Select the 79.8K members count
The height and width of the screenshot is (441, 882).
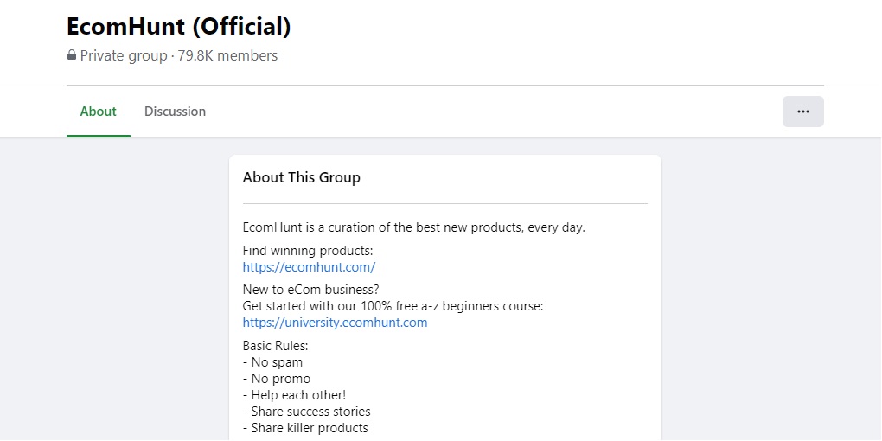pos(228,55)
